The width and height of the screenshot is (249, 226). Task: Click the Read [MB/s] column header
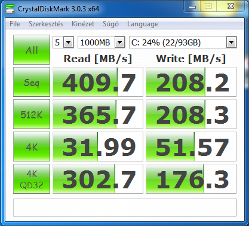point(98,59)
